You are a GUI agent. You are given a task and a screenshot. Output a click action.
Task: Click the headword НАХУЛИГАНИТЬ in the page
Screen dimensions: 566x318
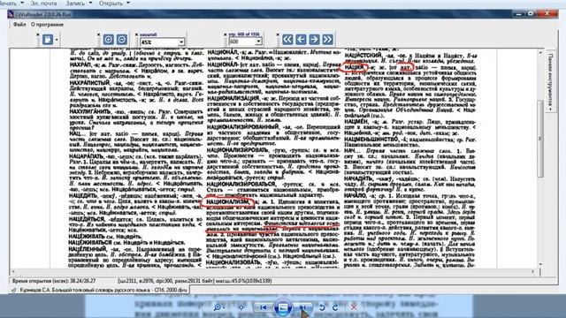click(90, 111)
